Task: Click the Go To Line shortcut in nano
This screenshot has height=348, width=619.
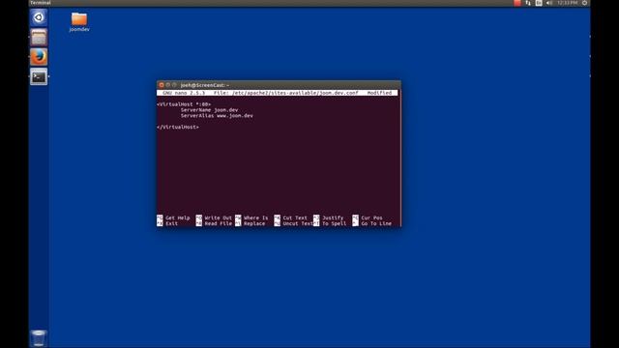Action: (x=371, y=223)
